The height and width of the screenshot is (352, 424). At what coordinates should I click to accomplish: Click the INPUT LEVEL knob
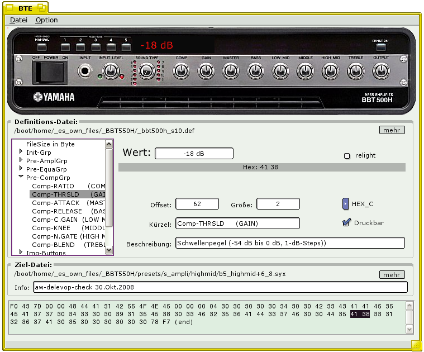(111, 71)
